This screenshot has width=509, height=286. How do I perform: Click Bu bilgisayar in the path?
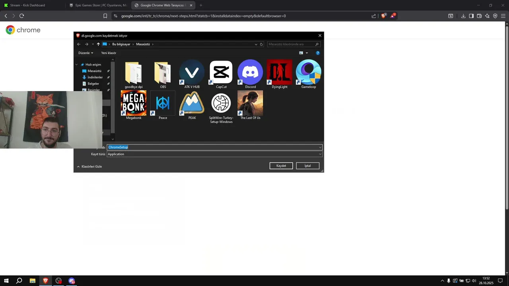click(x=121, y=44)
